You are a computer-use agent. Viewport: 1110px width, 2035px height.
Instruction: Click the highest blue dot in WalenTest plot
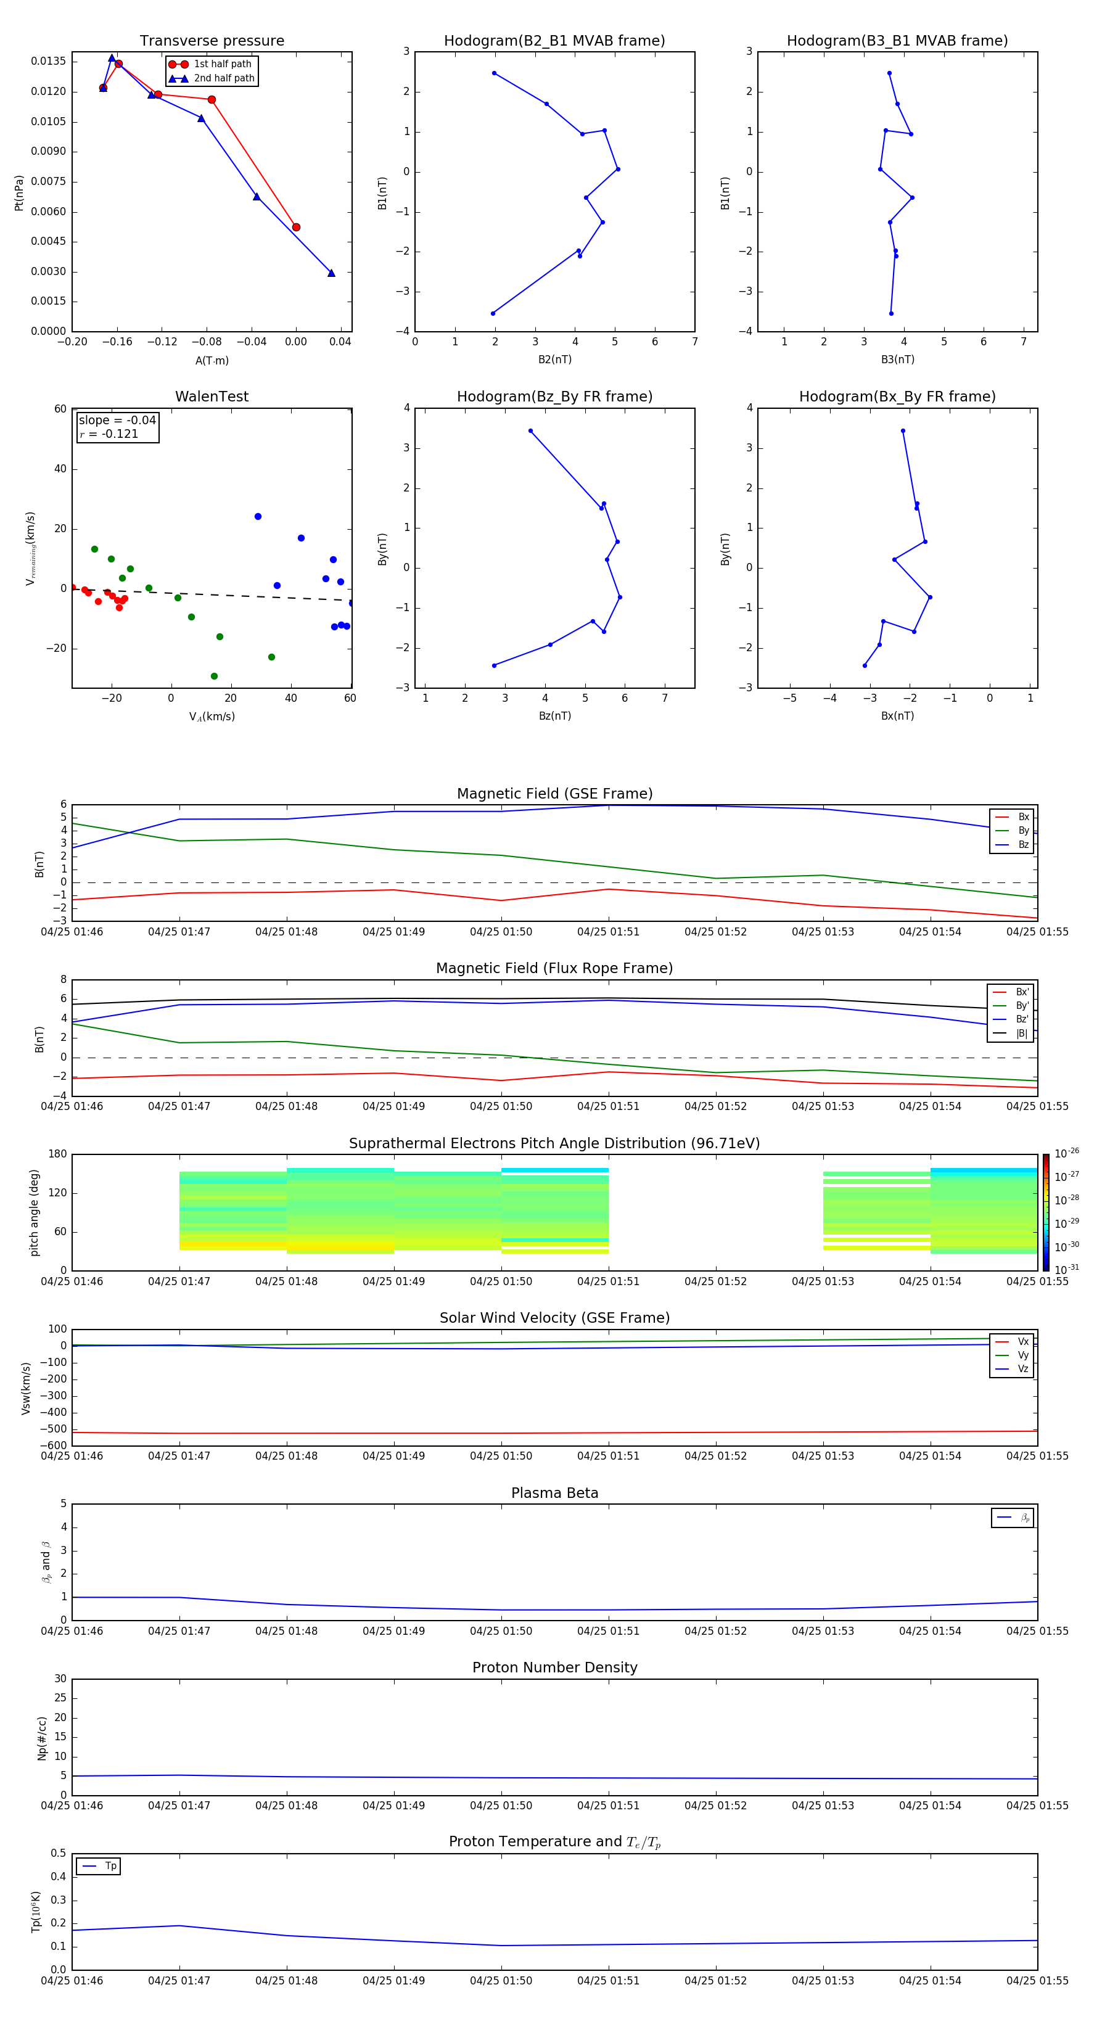coord(258,517)
